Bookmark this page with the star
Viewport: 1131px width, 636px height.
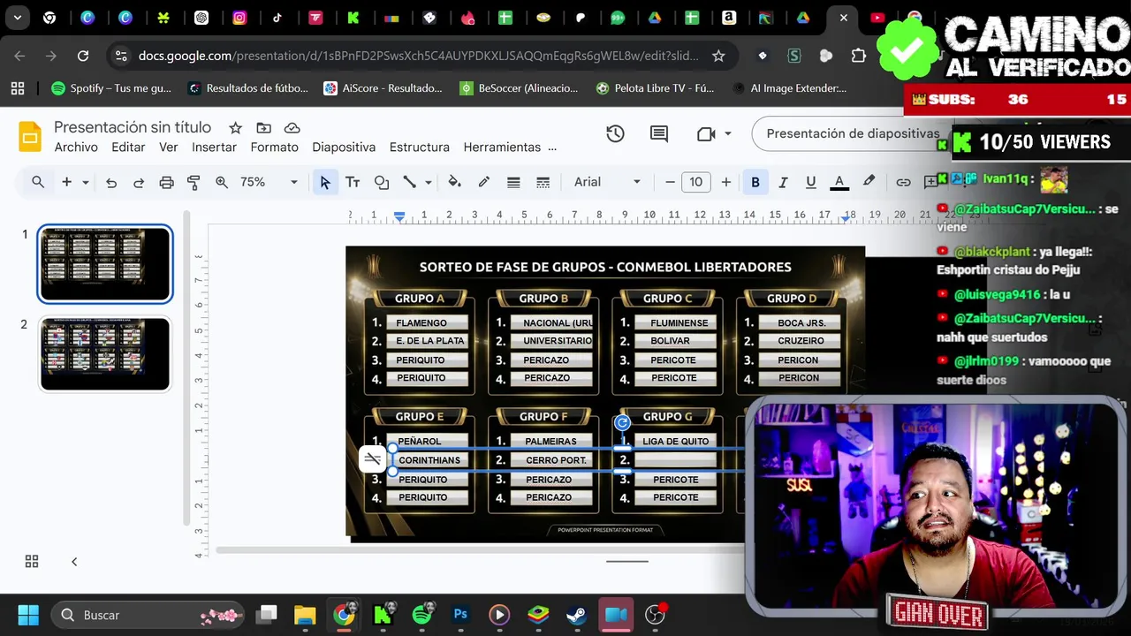[718, 56]
